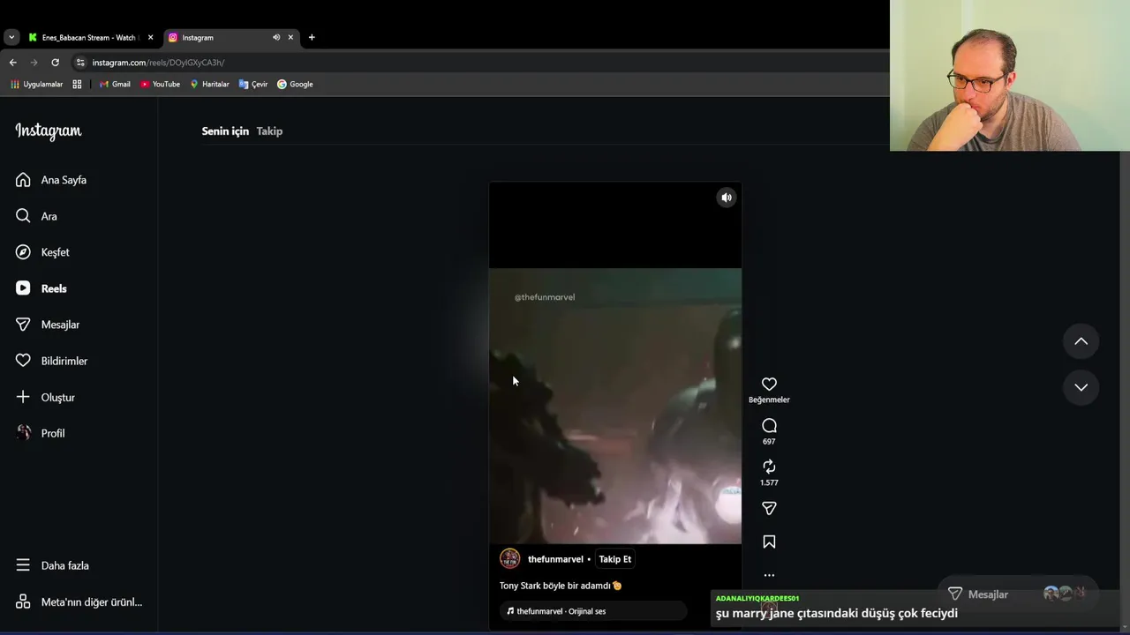Image resolution: width=1130 pixels, height=635 pixels.
Task: Open Uygulamalar bookmark
Action: click(36, 84)
